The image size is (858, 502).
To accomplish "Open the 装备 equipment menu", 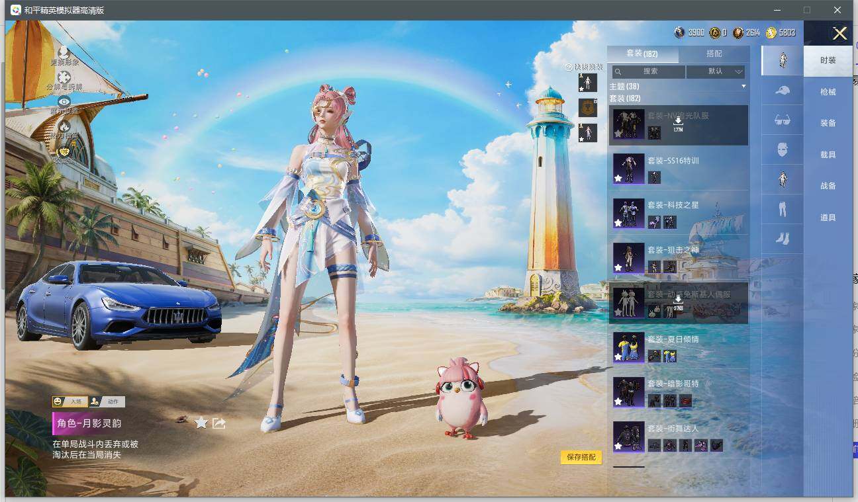I will click(x=828, y=123).
